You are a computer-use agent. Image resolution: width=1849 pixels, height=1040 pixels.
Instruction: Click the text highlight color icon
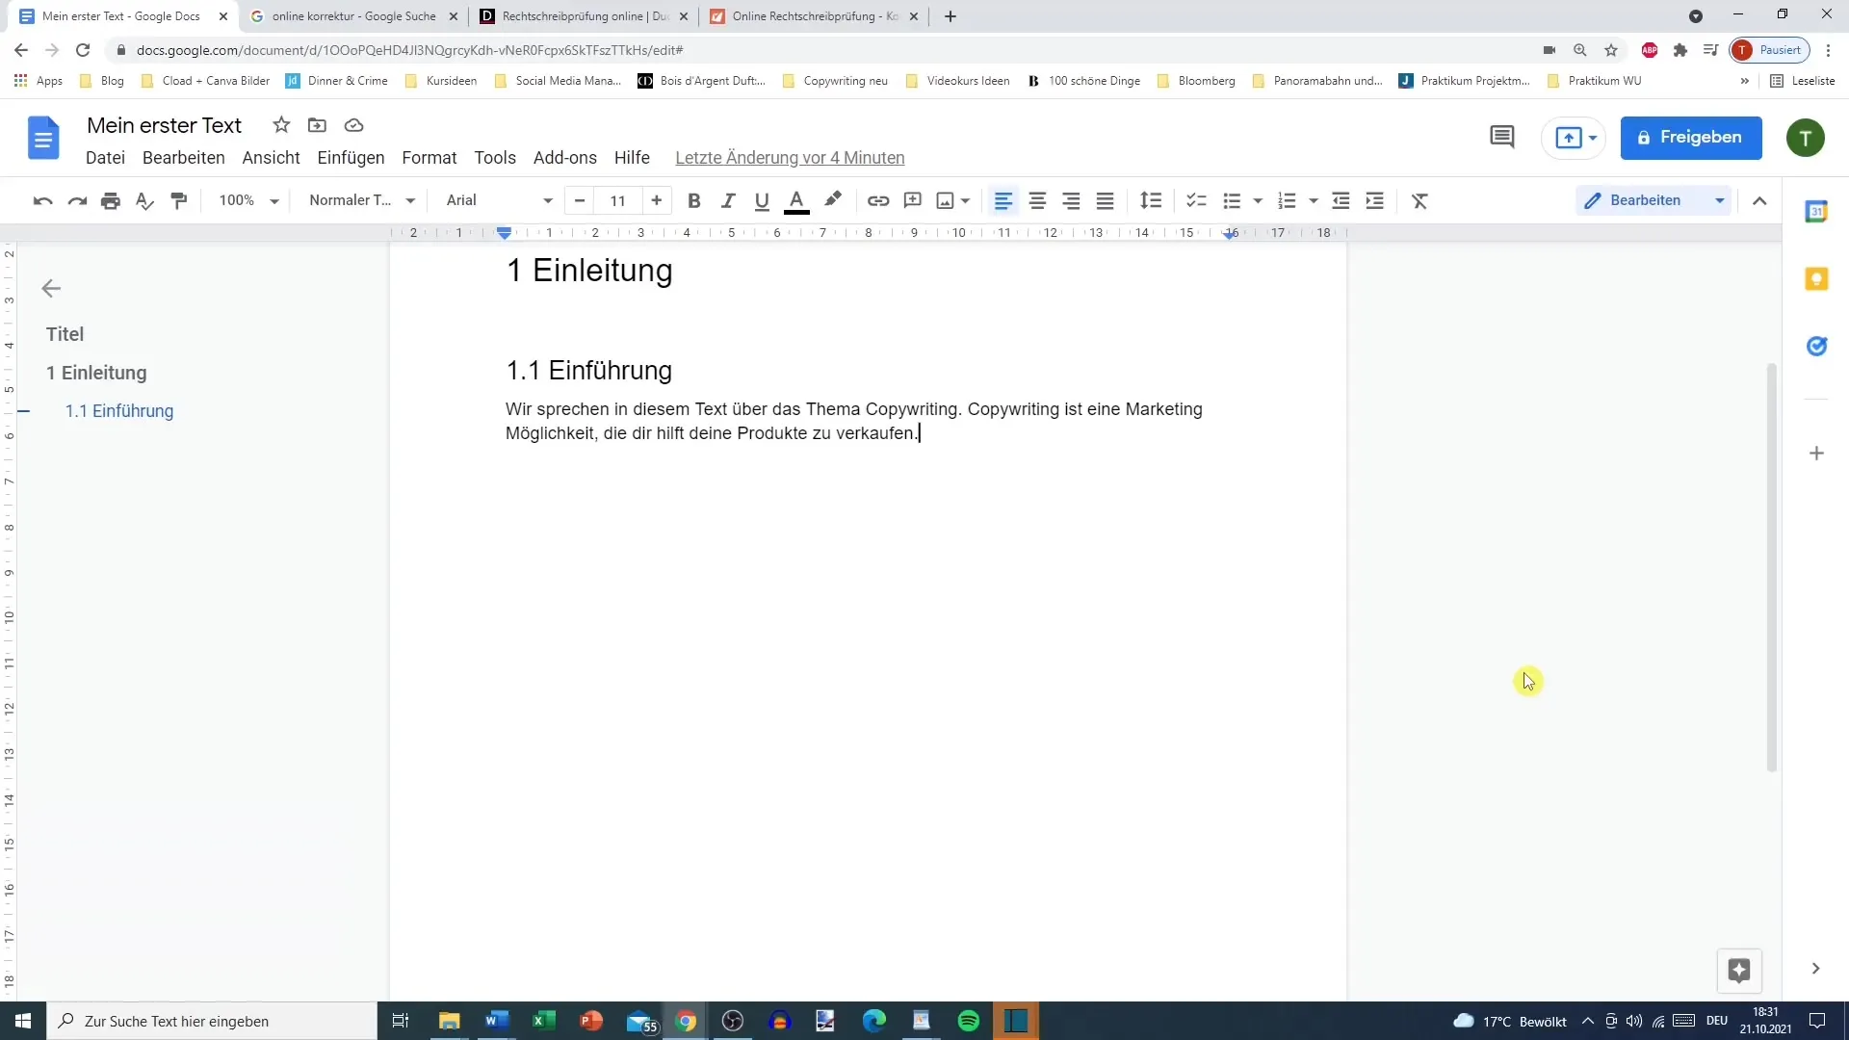pos(834,199)
